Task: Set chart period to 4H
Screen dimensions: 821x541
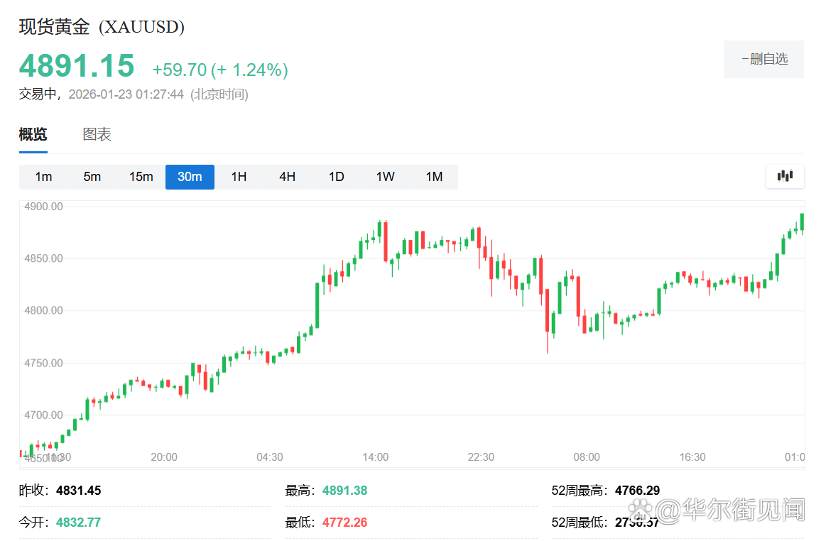Action: [287, 177]
